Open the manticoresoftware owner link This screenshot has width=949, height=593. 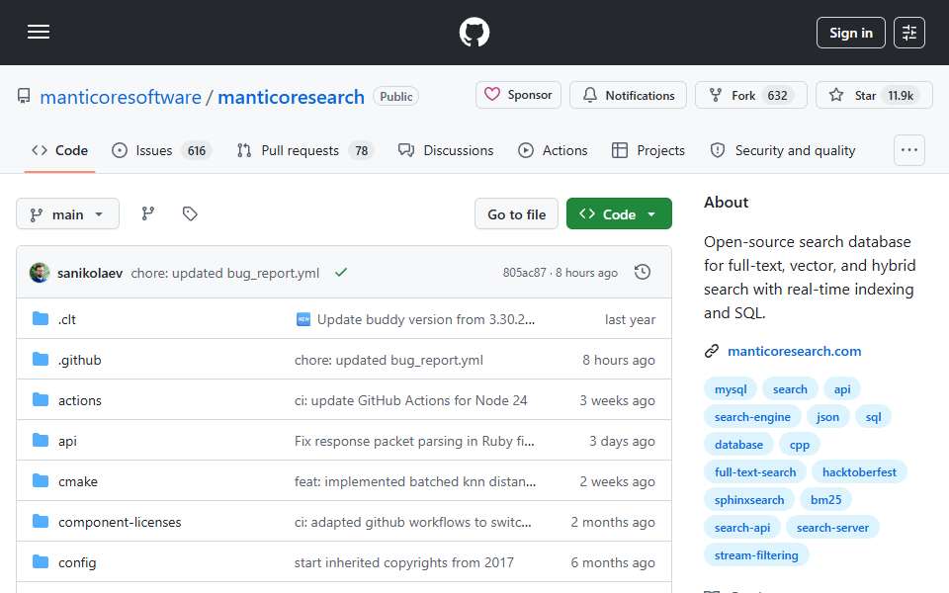click(121, 97)
